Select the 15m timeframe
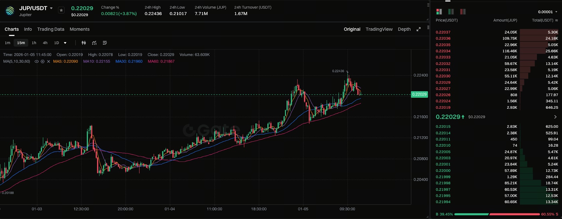Image resolution: width=562 pixels, height=219 pixels. pyautogui.click(x=21, y=43)
